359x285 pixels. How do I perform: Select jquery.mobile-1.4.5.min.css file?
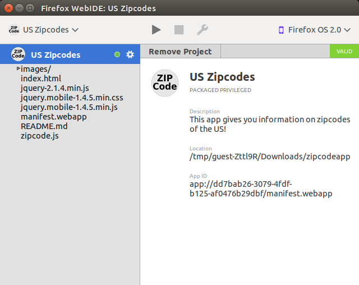(x=72, y=98)
